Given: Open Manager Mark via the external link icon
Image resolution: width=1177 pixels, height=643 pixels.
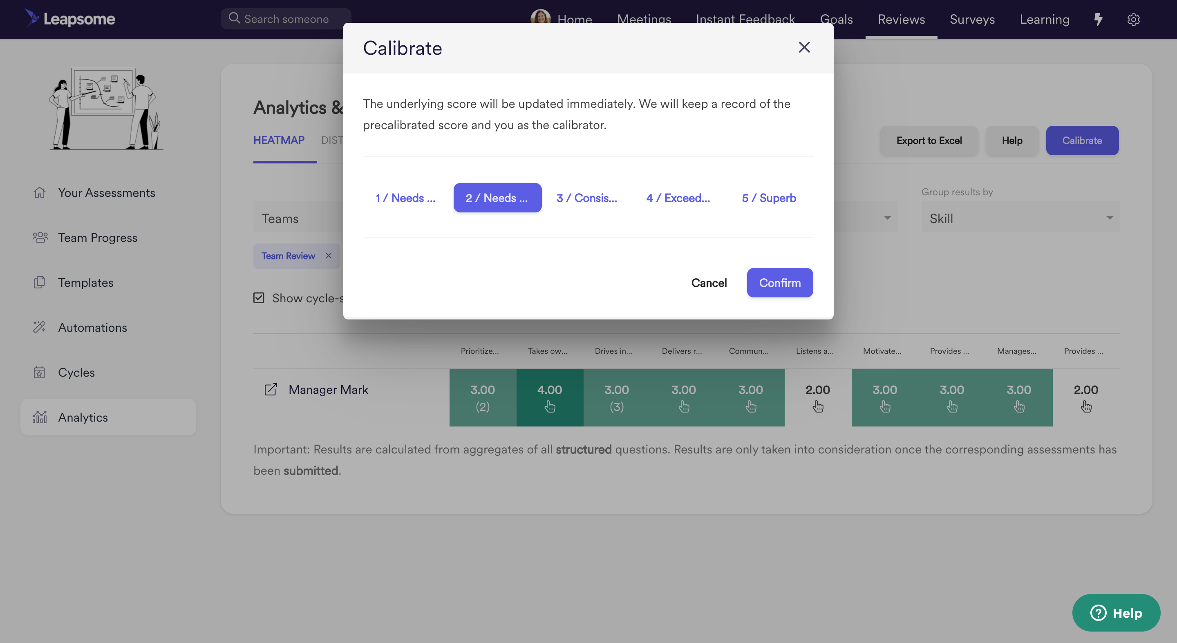Looking at the screenshot, I should [271, 389].
